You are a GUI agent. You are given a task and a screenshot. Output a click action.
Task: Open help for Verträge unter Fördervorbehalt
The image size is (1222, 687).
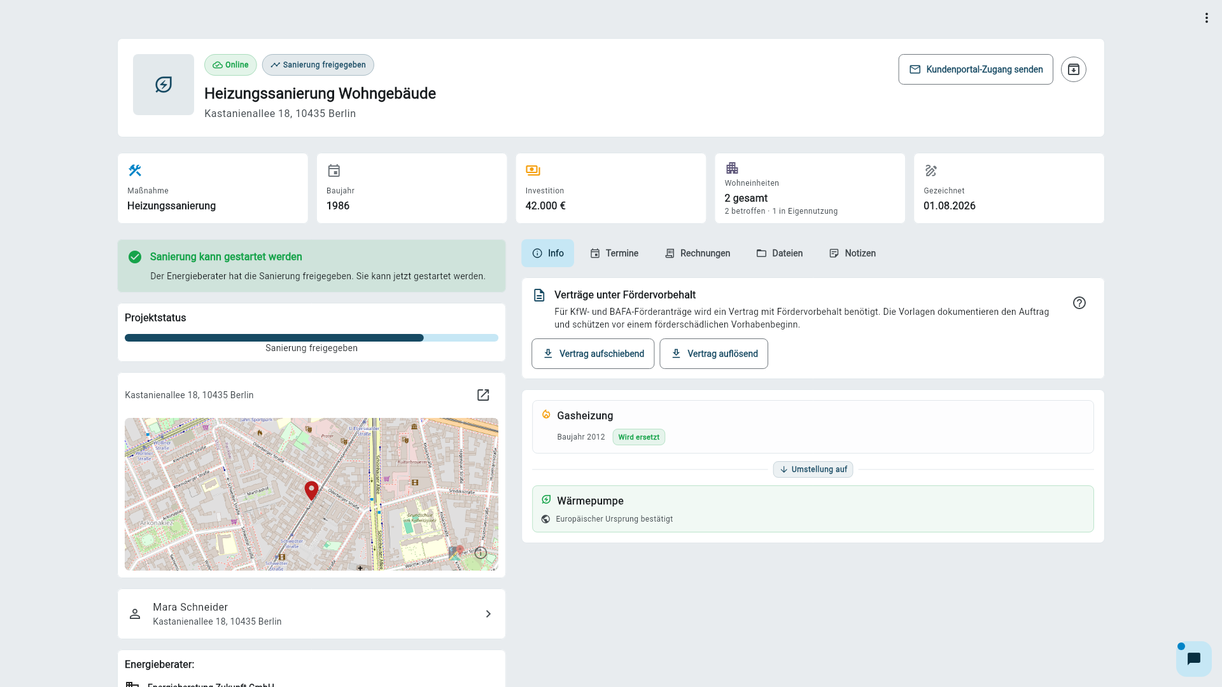point(1079,303)
